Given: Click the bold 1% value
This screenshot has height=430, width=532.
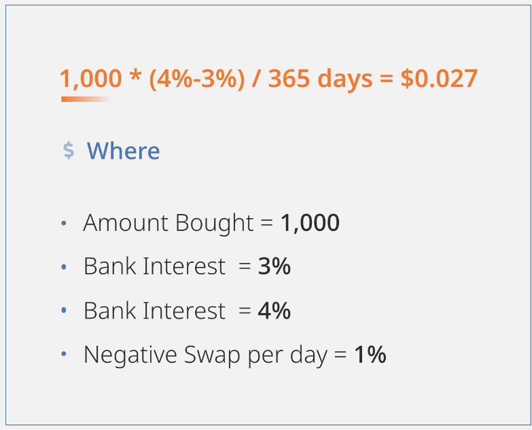Looking at the screenshot, I should click(x=370, y=355).
